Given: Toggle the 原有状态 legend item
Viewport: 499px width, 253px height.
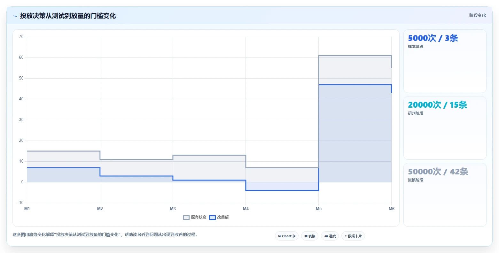Looking at the screenshot, I should coord(195,217).
